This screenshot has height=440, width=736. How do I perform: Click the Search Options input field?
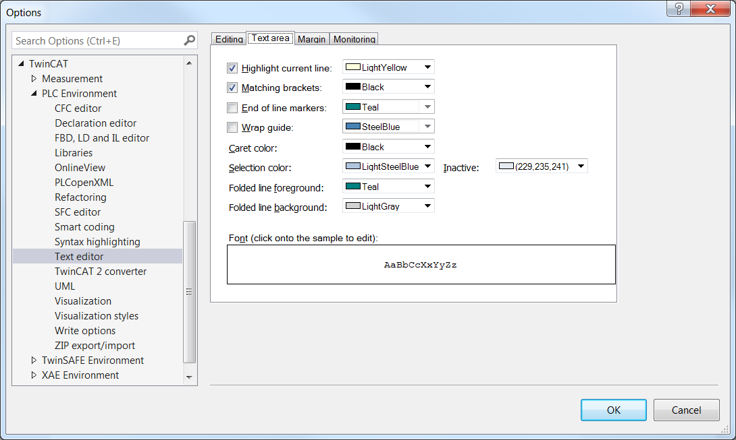(98, 41)
